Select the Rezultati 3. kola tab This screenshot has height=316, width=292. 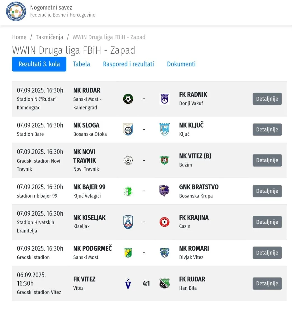(39, 64)
